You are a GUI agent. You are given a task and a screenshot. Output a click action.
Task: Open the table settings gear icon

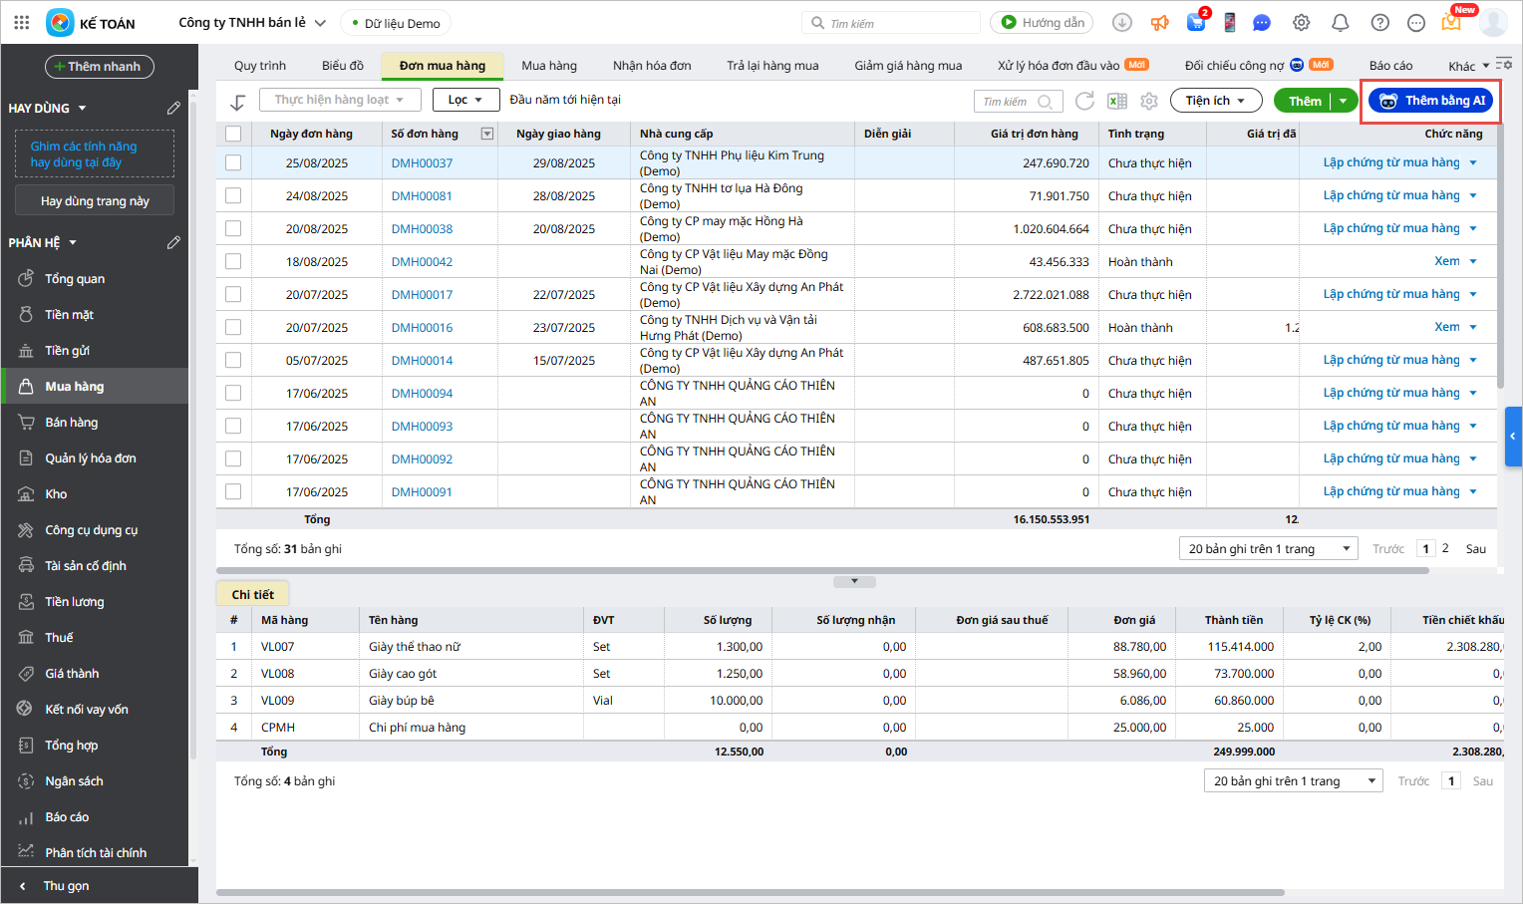pos(1149,101)
